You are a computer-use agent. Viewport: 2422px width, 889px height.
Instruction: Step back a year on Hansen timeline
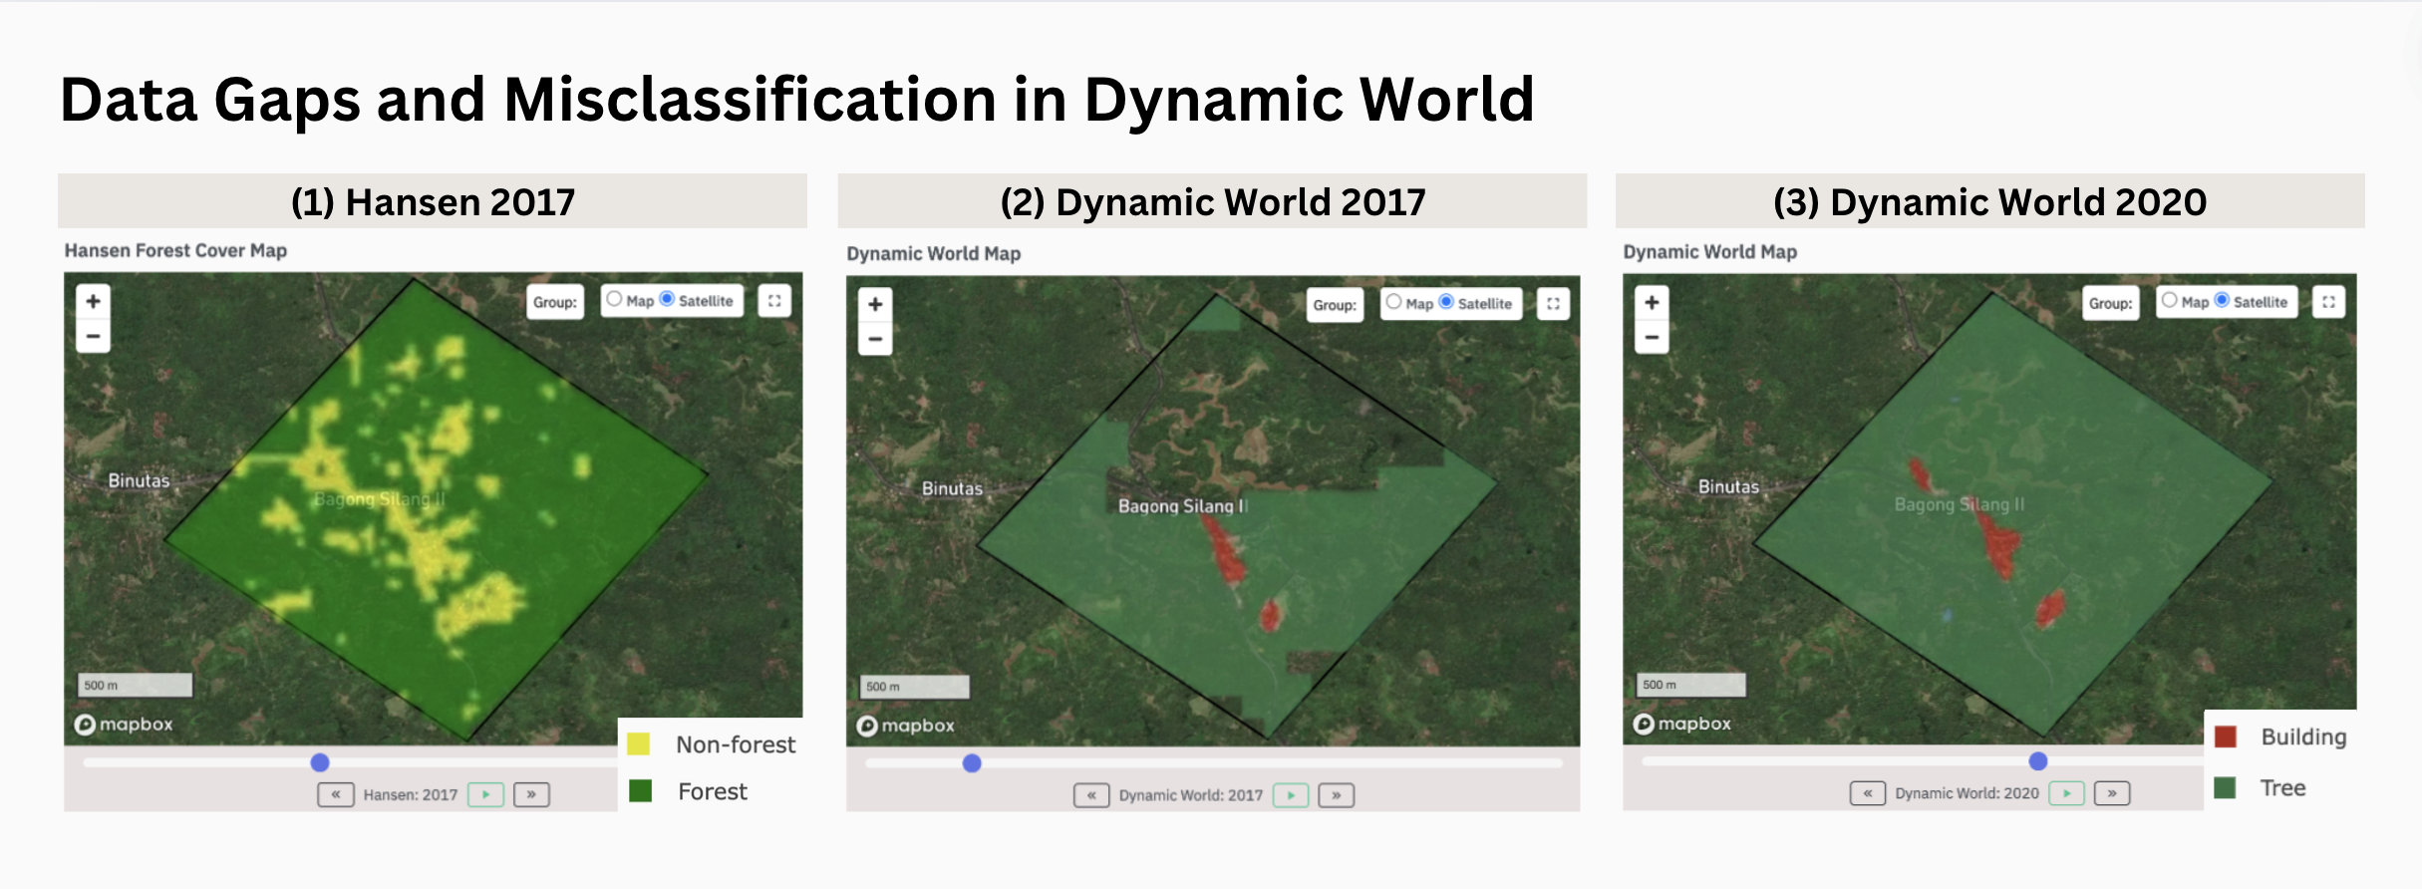[336, 794]
